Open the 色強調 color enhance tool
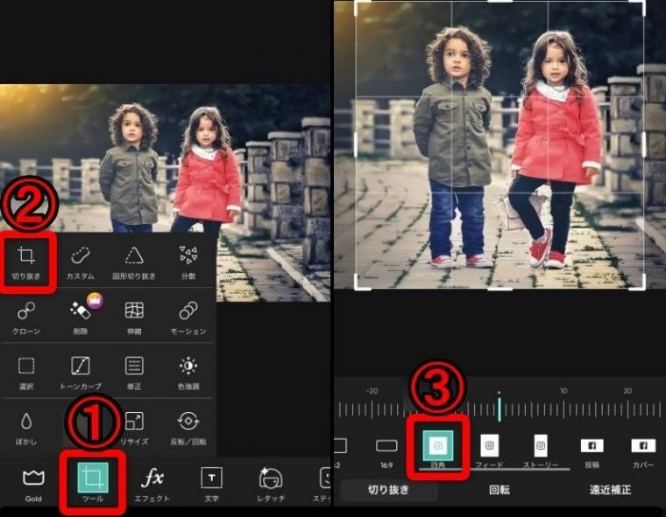Viewport: 666px width, 517px height. (x=188, y=373)
